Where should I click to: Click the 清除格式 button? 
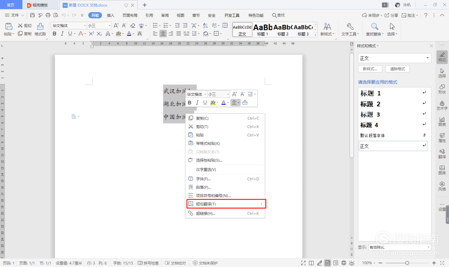coord(397,69)
